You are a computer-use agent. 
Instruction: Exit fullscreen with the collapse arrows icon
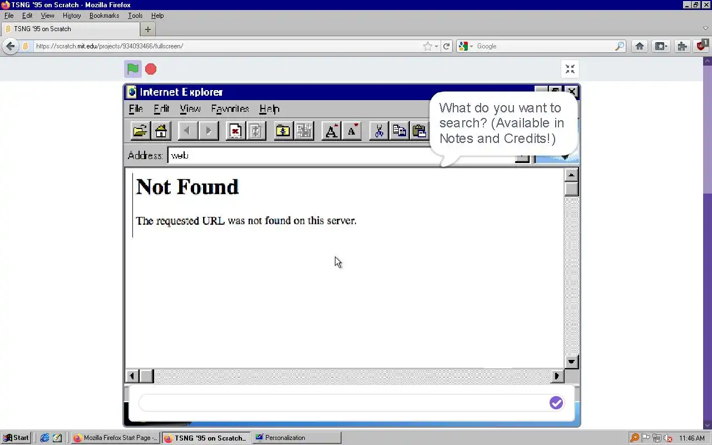click(570, 69)
